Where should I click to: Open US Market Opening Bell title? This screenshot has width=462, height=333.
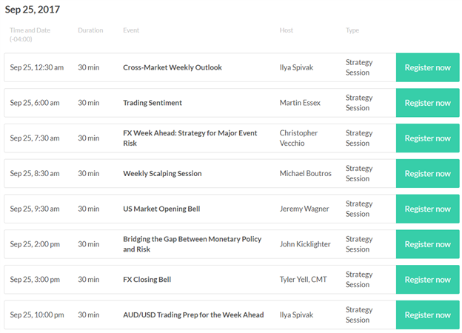(x=161, y=209)
